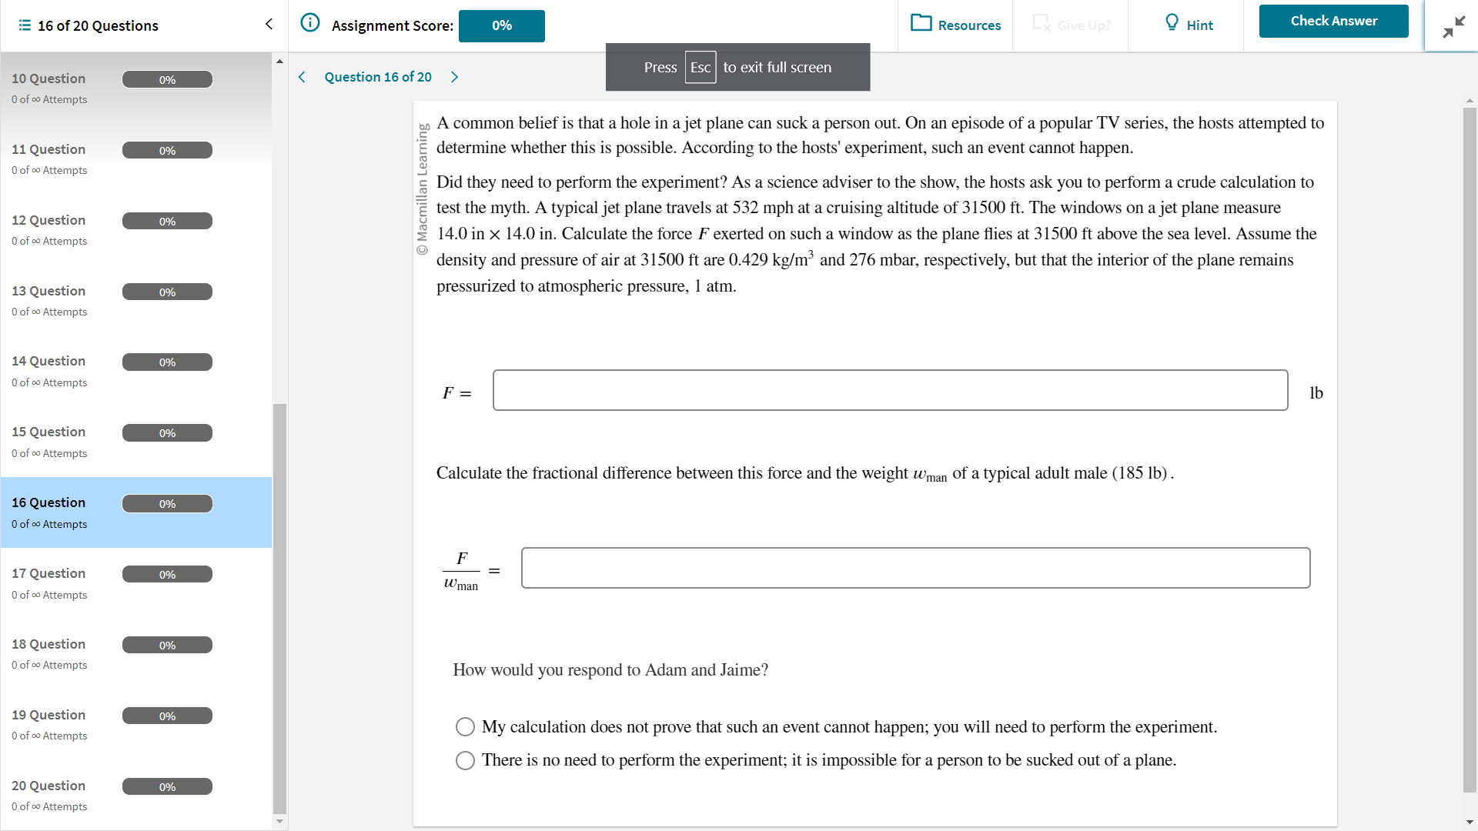Switch to Question 17 in the sidebar
The image size is (1478, 831).
48,573
